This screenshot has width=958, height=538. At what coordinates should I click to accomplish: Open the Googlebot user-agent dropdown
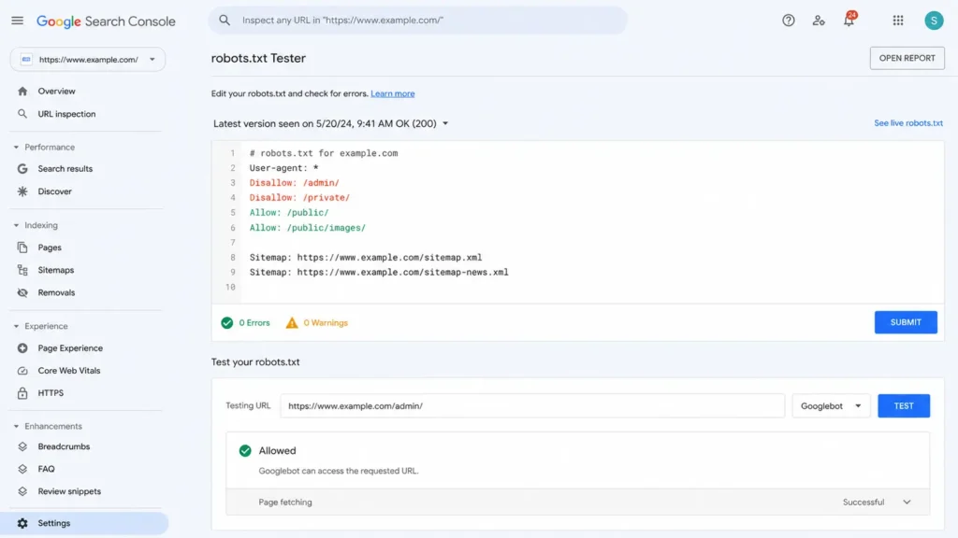click(x=831, y=405)
